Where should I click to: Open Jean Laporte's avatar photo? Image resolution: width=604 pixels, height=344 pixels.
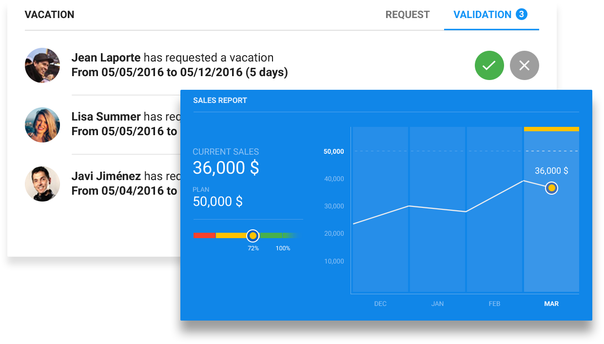[x=42, y=65]
